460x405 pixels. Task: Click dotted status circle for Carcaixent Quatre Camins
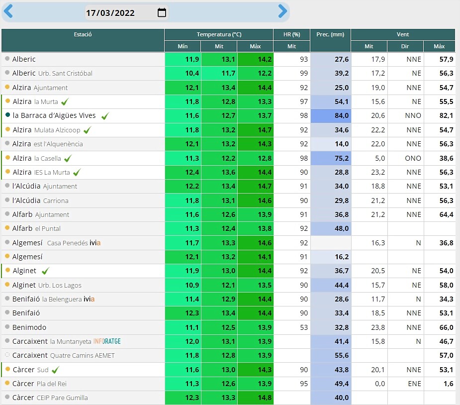click(7, 355)
